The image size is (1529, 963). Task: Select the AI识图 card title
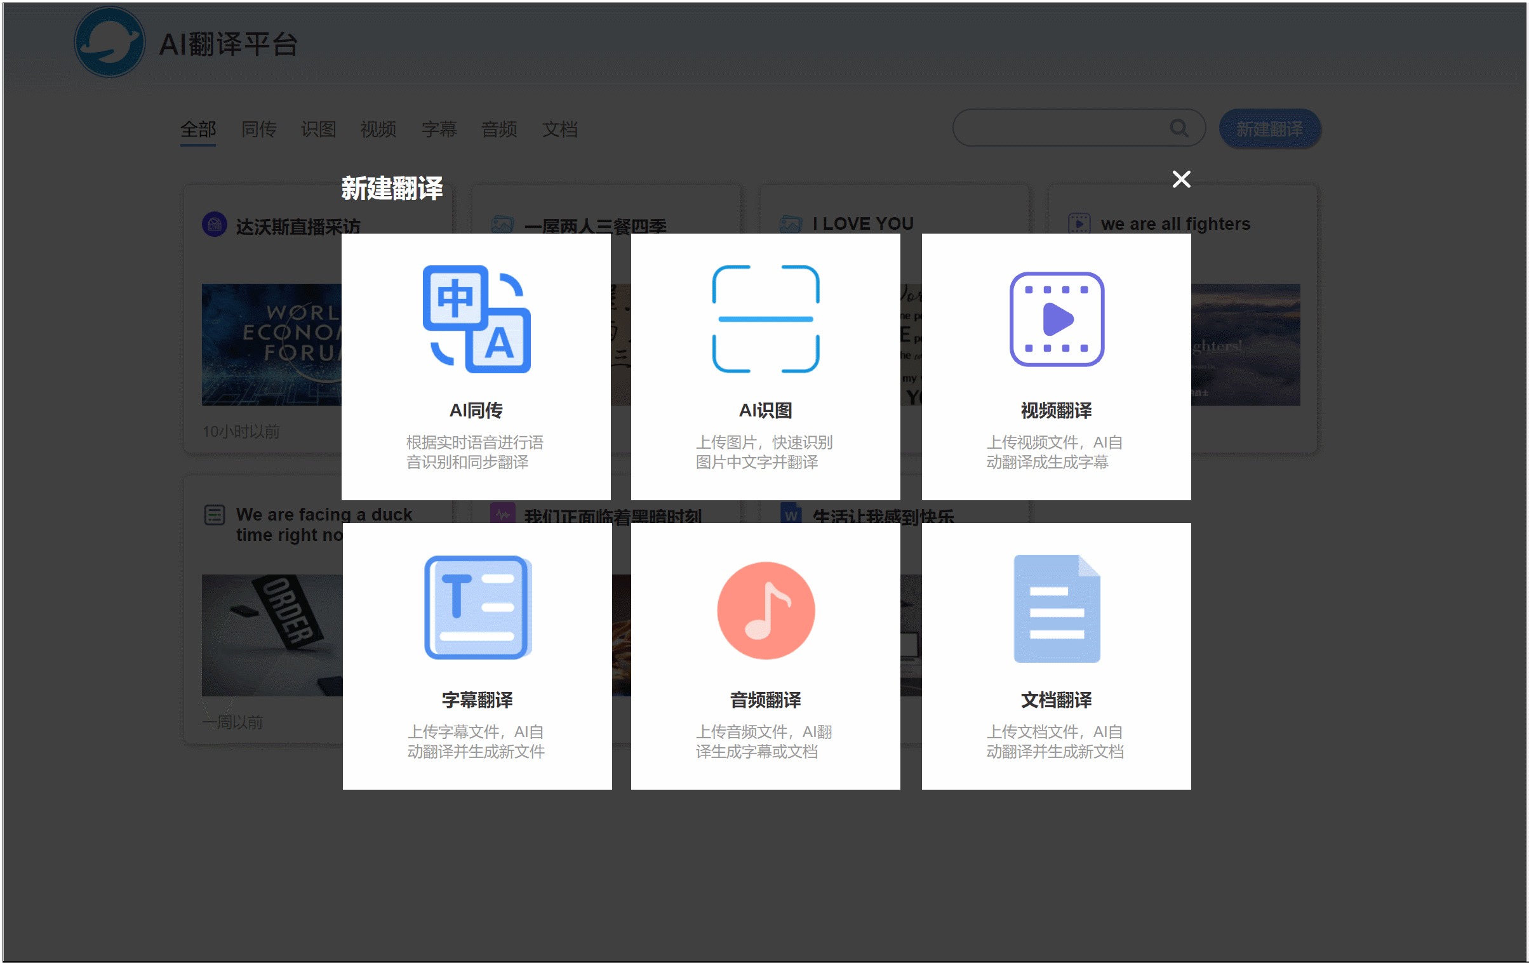(766, 411)
